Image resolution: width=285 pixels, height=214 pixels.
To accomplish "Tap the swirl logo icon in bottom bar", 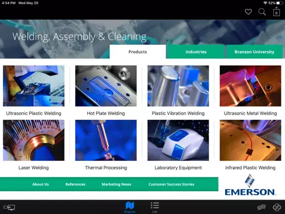I will [277, 207].
